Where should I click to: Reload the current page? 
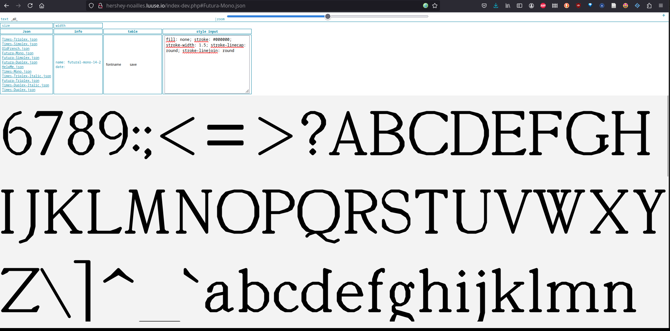tap(30, 6)
